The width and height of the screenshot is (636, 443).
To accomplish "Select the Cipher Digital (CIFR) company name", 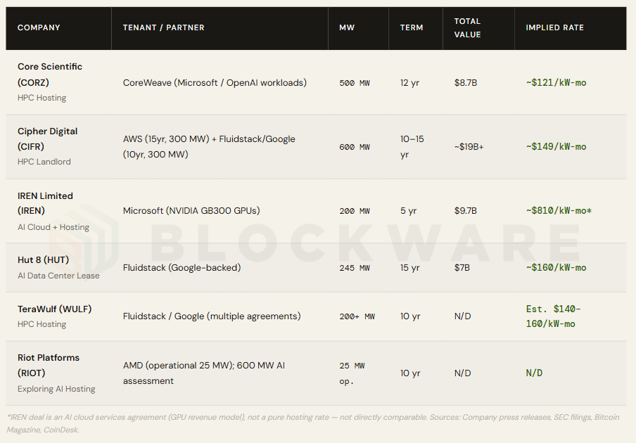I will [x=47, y=139].
